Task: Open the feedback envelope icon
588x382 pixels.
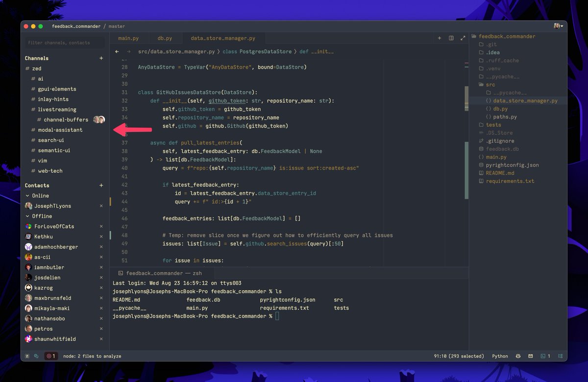Action: click(530, 356)
